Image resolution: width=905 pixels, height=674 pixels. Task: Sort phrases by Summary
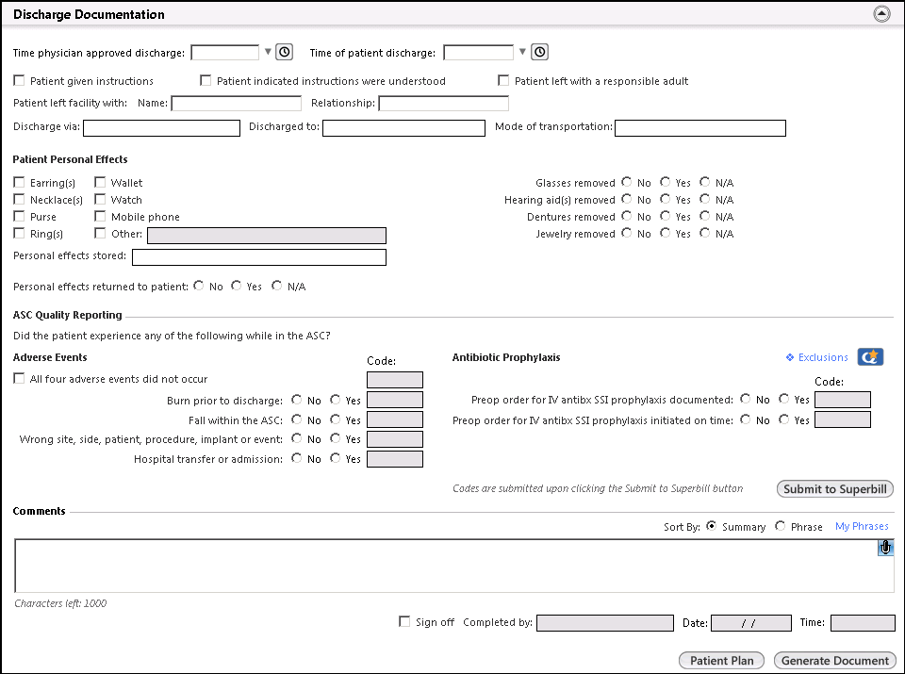(x=712, y=526)
